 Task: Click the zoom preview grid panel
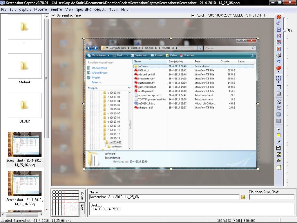pos(66,203)
